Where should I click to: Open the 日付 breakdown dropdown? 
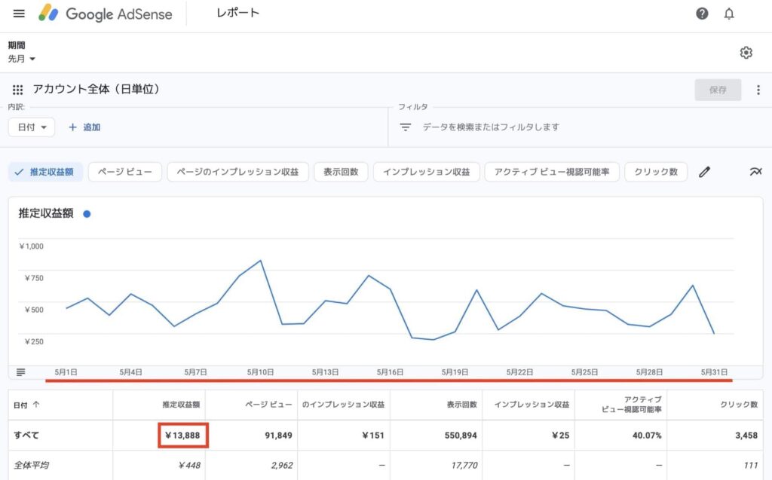32,127
